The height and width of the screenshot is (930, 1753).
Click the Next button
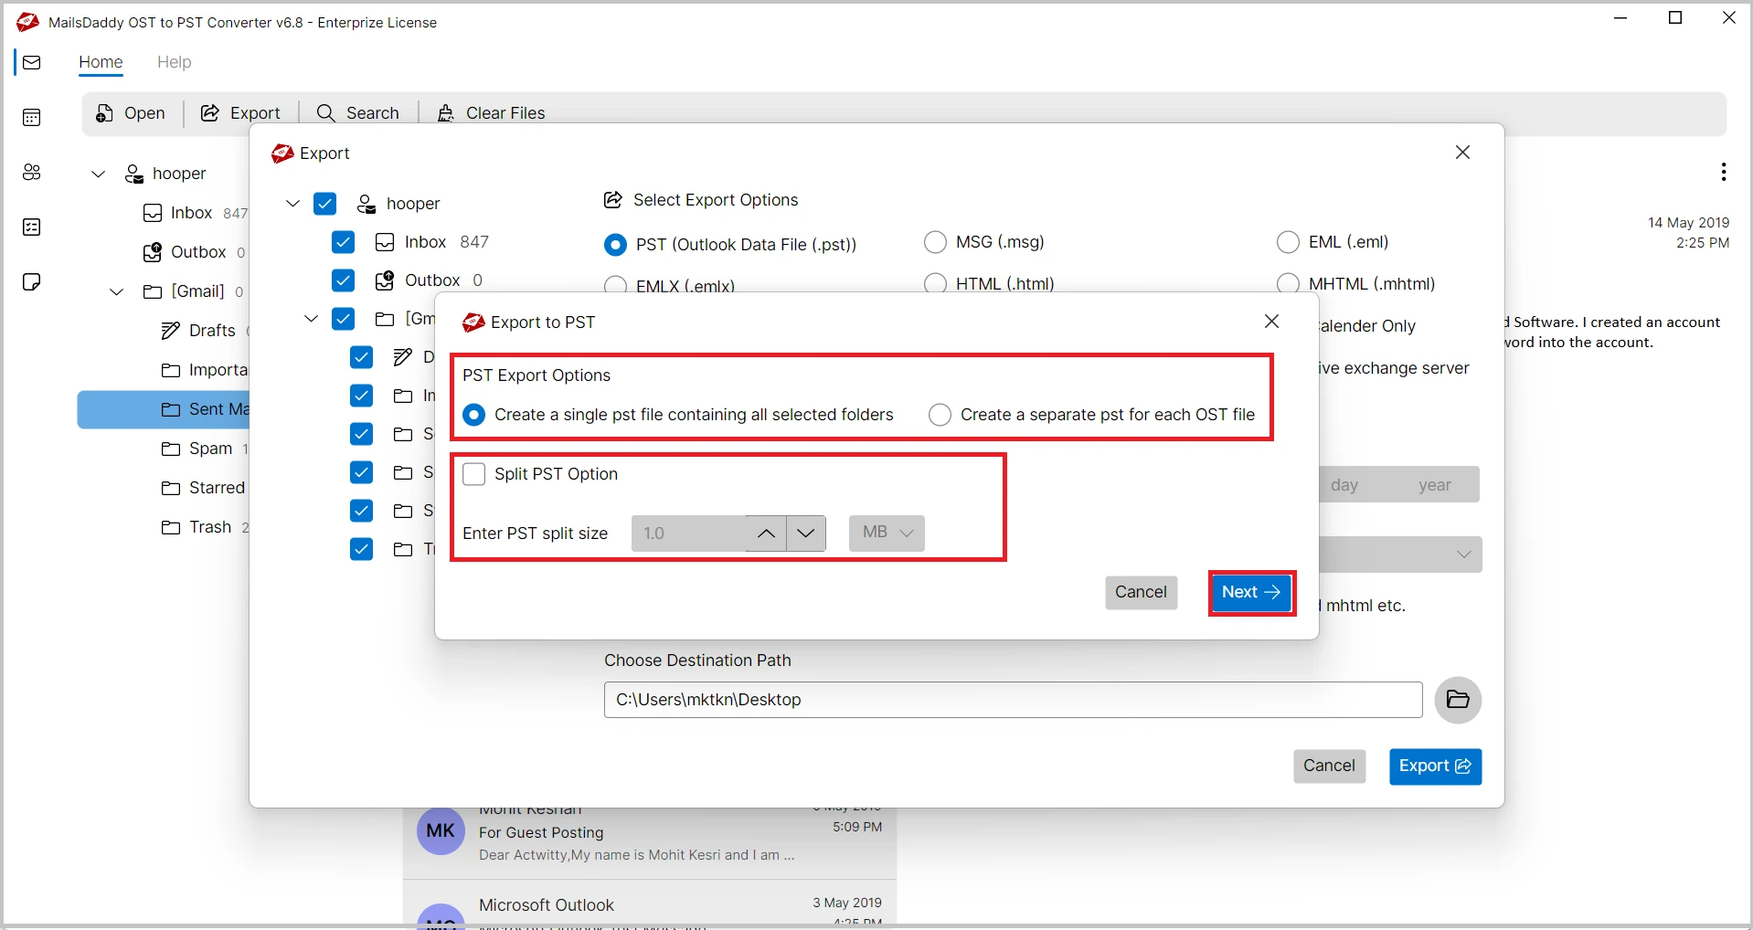1251,593
